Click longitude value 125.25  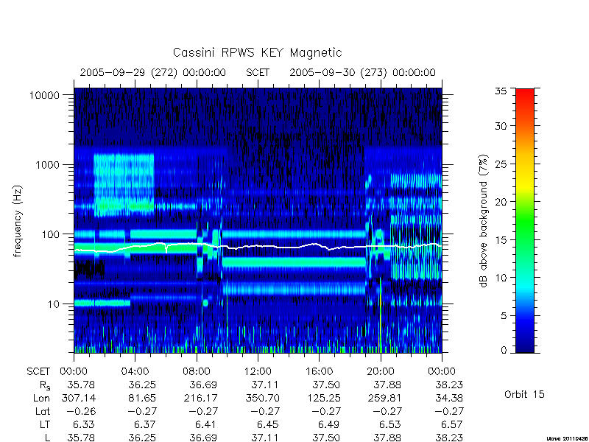tap(324, 398)
